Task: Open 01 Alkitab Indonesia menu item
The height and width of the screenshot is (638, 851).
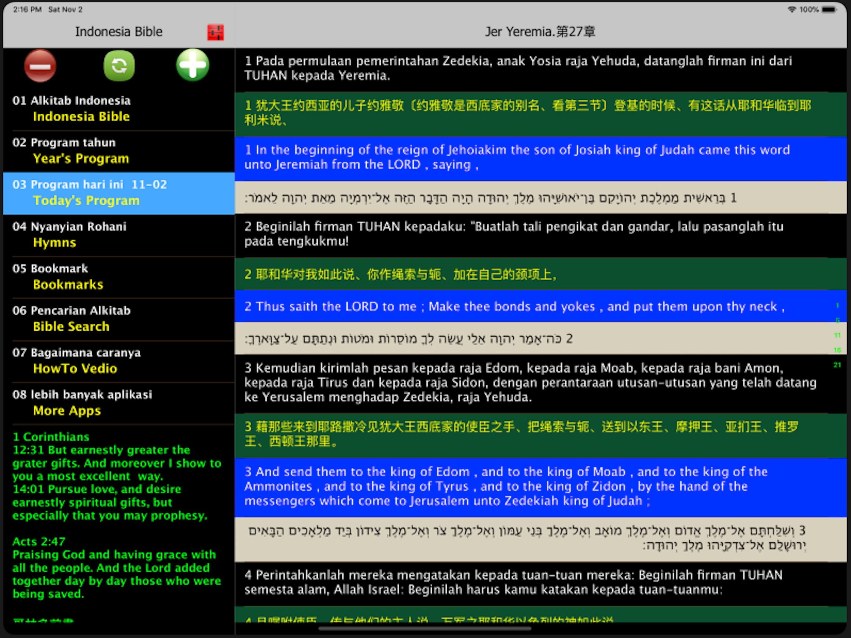Action: (119, 109)
